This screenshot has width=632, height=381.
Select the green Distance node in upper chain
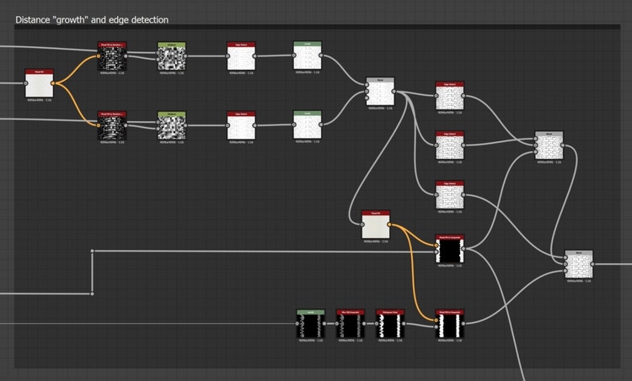[172, 56]
